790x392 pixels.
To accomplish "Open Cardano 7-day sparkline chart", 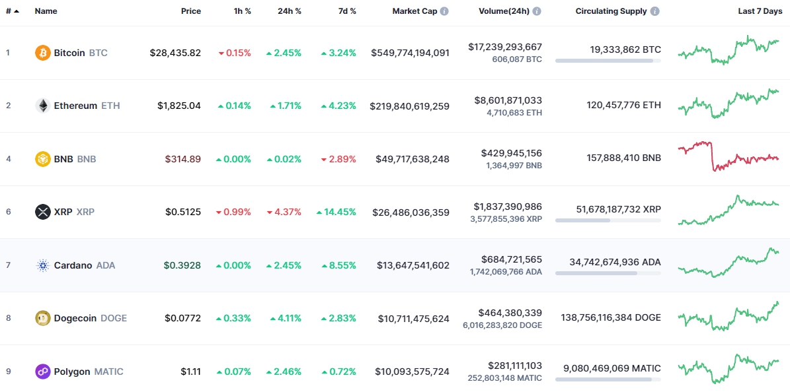I will pyautogui.click(x=729, y=263).
